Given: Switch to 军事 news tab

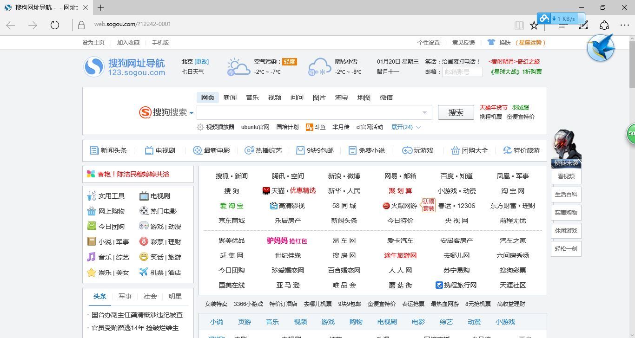Looking at the screenshot, I should click(x=125, y=296).
